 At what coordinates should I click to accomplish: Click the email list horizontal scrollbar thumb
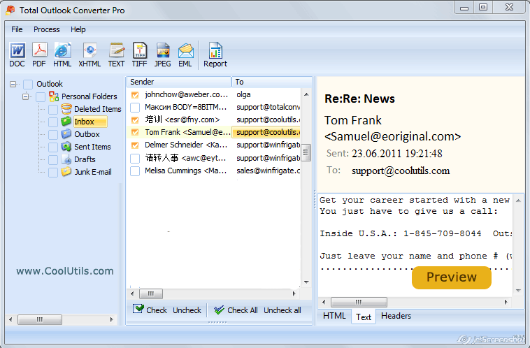point(151,293)
